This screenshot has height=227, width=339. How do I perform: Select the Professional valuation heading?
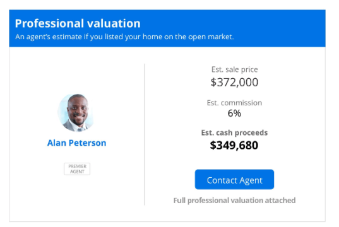point(78,23)
